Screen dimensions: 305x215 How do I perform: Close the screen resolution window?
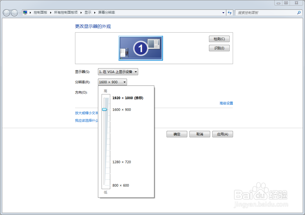296,3
